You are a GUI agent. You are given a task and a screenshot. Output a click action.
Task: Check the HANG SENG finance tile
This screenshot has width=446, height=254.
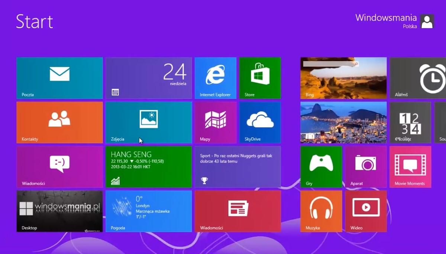(149, 167)
